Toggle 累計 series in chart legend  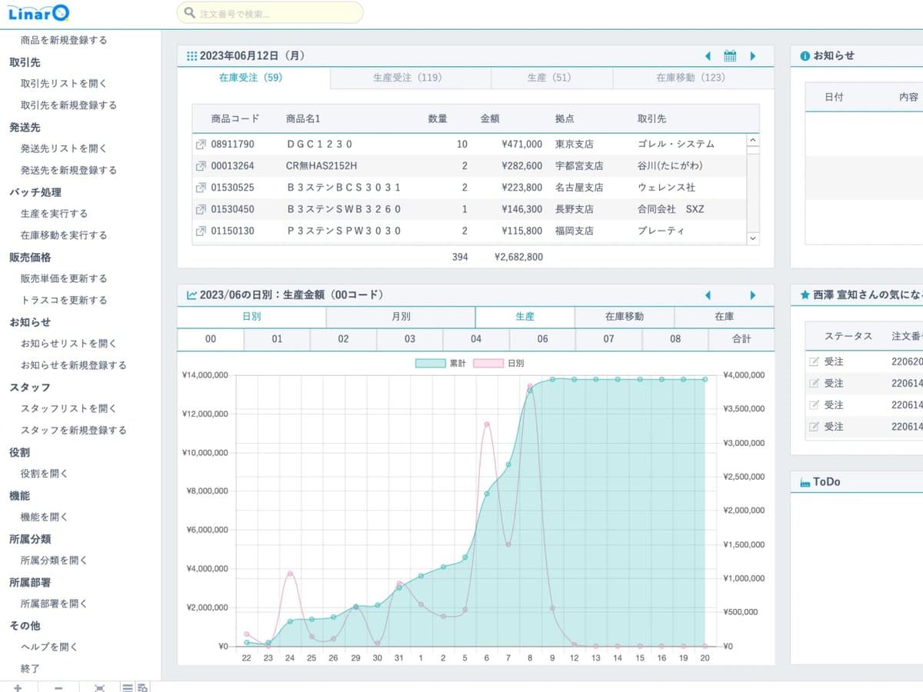coord(441,363)
